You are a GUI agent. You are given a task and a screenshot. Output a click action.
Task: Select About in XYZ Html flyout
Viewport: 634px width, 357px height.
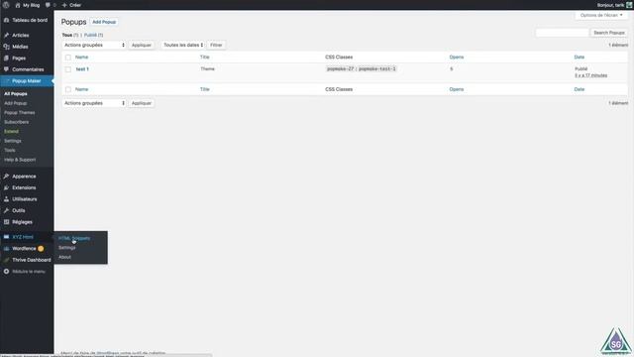pyautogui.click(x=64, y=257)
